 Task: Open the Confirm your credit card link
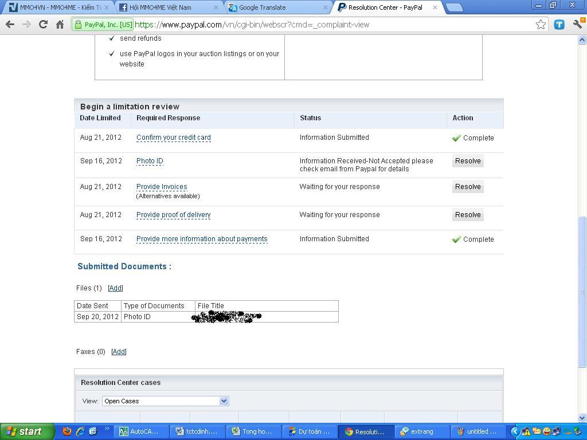[x=174, y=137]
